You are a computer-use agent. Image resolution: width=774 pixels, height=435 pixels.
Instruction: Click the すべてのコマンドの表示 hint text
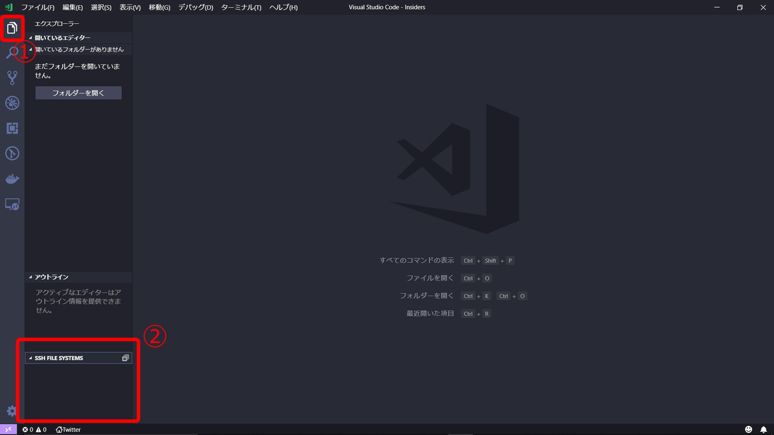point(417,260)
